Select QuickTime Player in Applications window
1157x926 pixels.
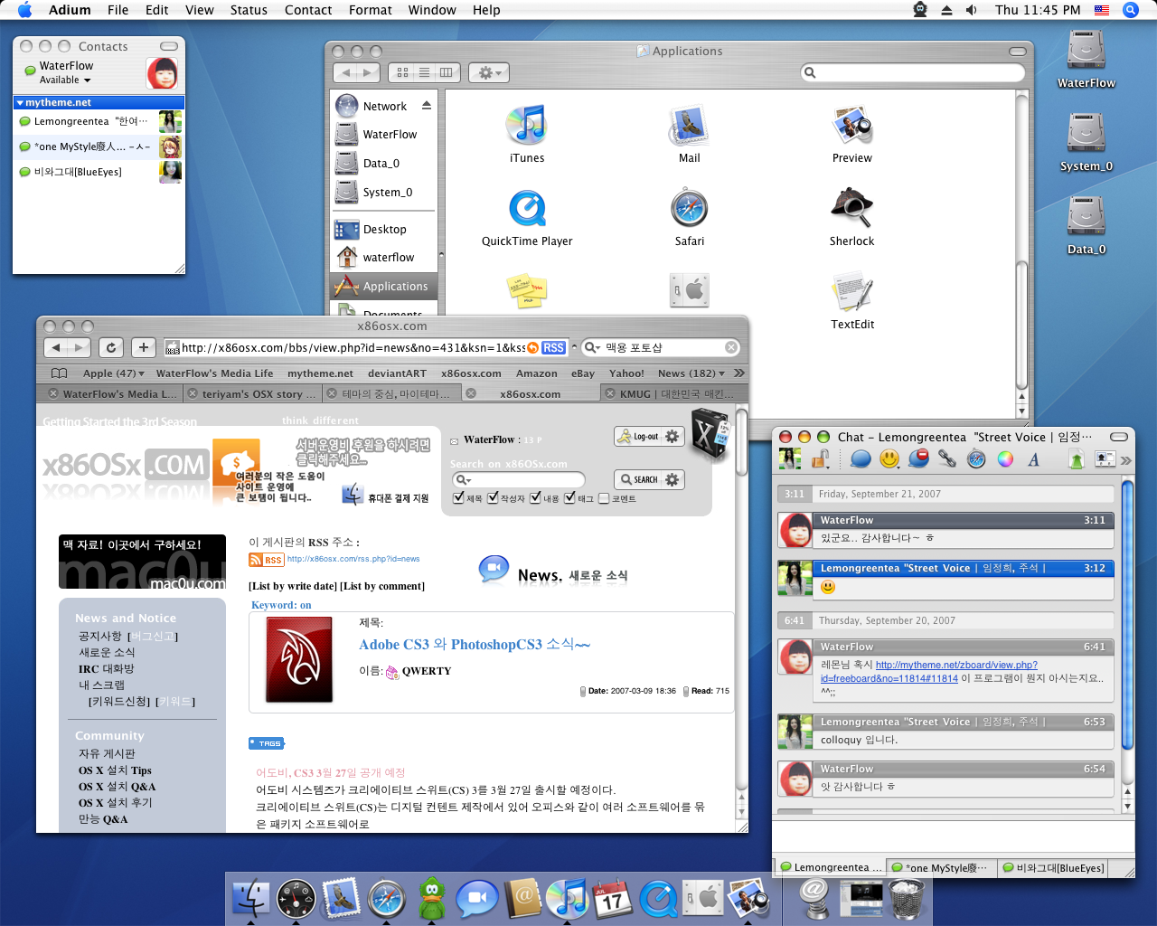(527, 208)
